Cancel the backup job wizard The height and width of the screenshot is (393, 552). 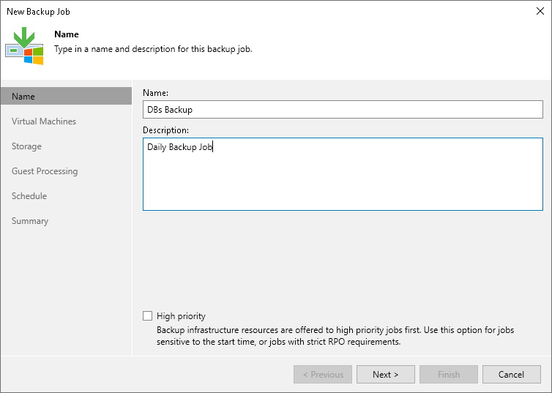[x=511, y=375]
